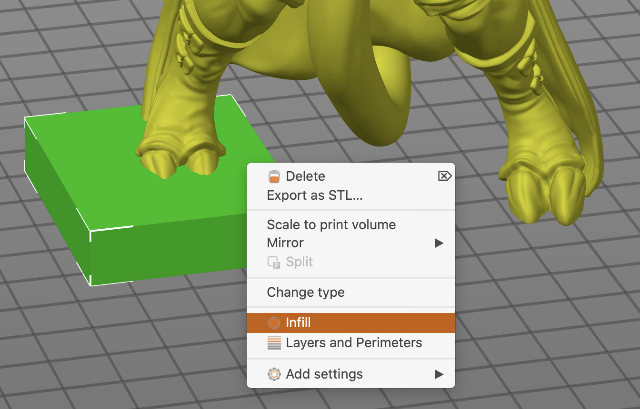Click the Add settings gear icon
This screenshot has width=640, height=409.
[274, 374]
